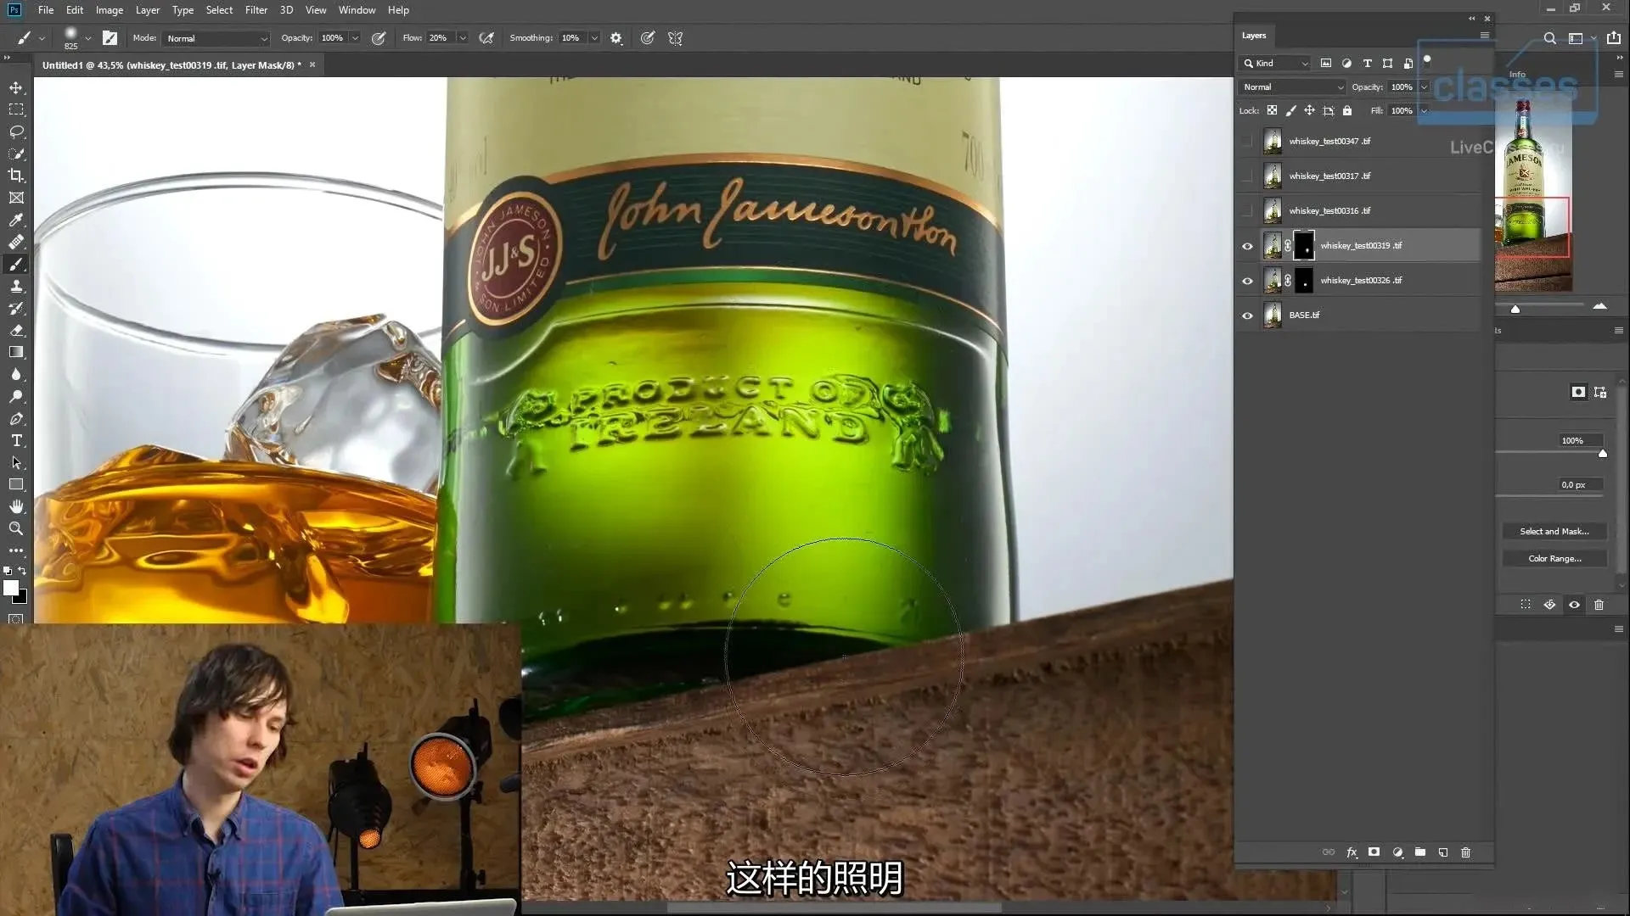
Task: Add a layer mask button
Action: click(x=1374, y=852)
